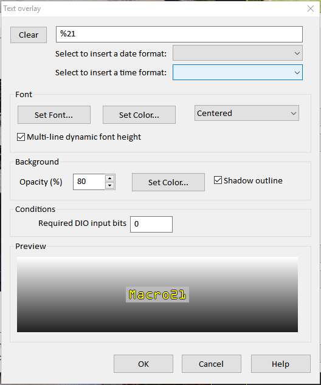Image resolution: width=321 pixels, height=385 pixels.
Task: Click the Set Font... button
Action: [54, 115]
